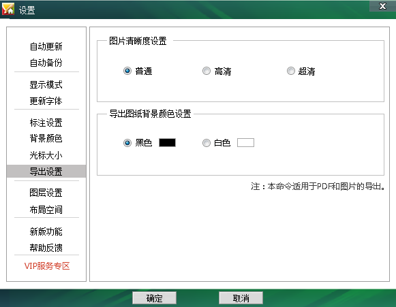This screenshot has width=396, height=307.
Task: Confirm settings with the 确定 button
Action: pyautogui.click(x=154, y=298)
